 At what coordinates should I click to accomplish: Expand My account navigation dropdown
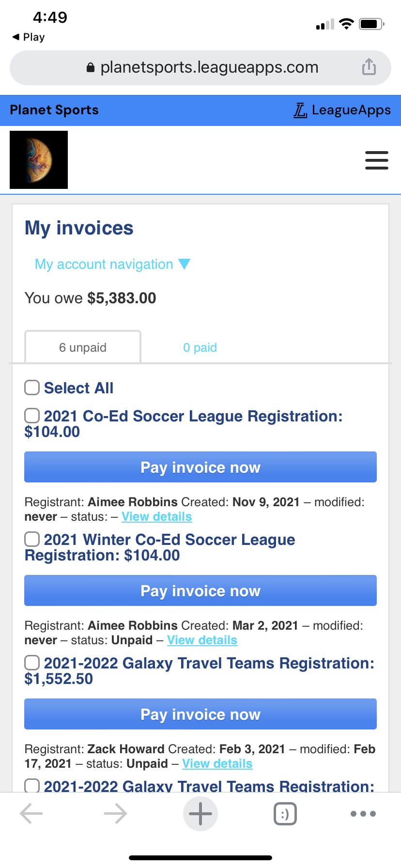point(112,264)
